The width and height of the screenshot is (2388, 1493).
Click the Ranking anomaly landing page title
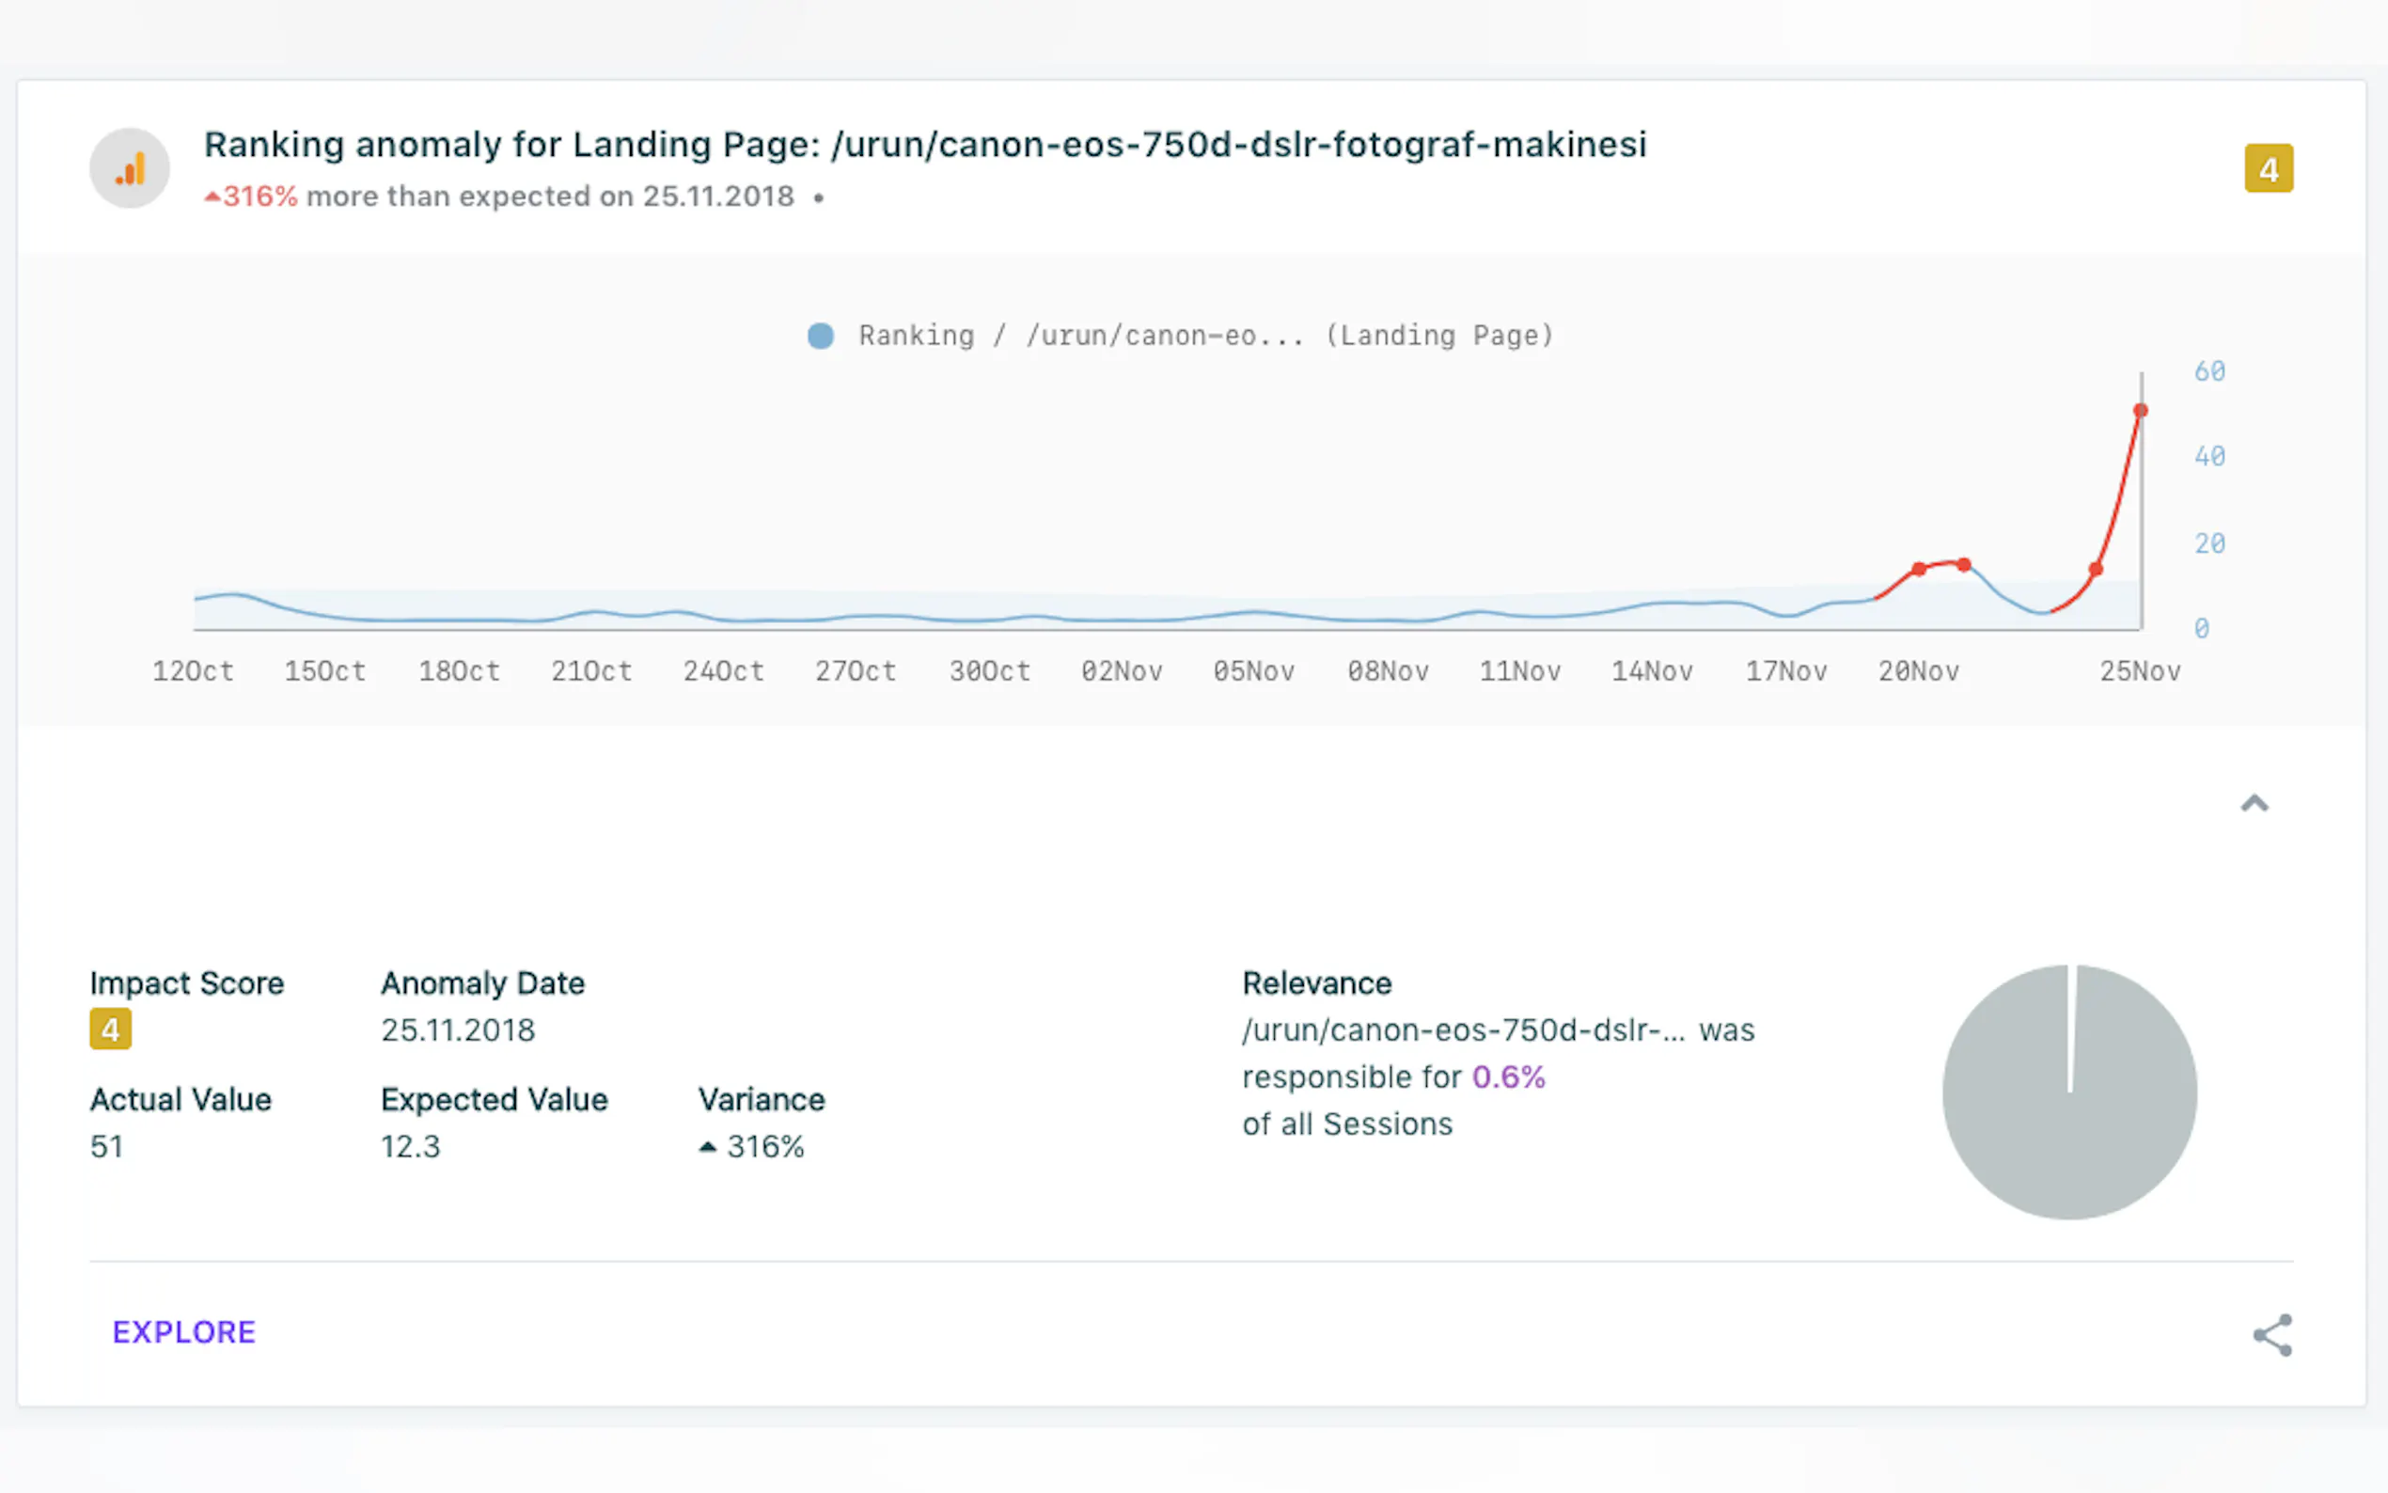pyautogui.click(x=925, y=144)
